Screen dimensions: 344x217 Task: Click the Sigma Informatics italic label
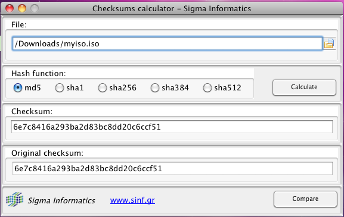61,200
